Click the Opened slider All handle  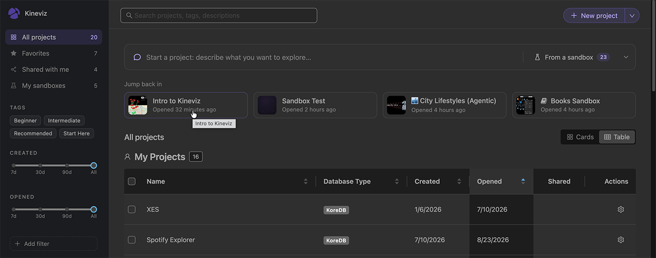[x=93, y=209]
